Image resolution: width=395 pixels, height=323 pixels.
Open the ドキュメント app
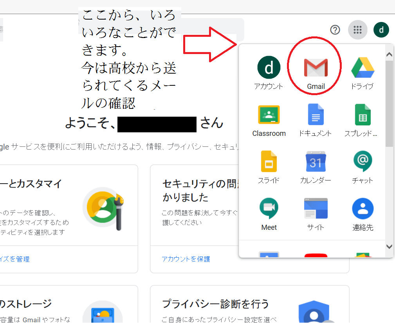point(316,121)
